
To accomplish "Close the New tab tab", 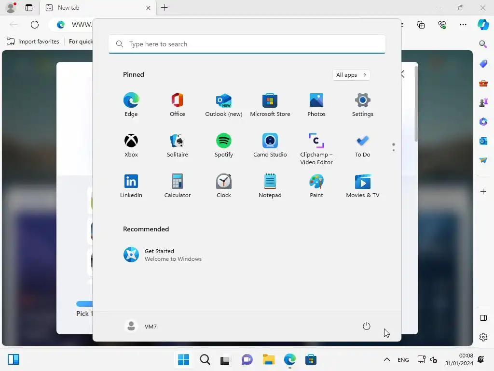I will coord(148,8).
